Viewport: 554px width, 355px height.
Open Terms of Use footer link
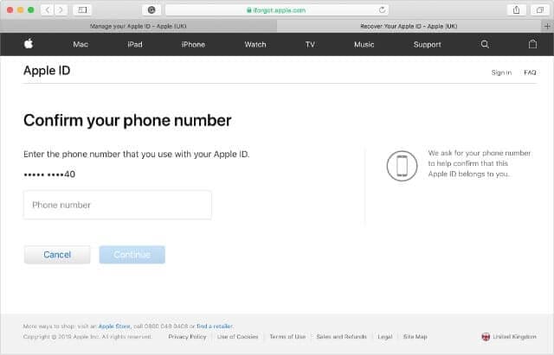pyautogui.click(x=287, y=337)
